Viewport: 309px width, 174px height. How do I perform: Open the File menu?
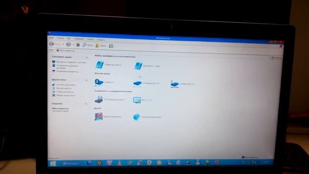52,38
